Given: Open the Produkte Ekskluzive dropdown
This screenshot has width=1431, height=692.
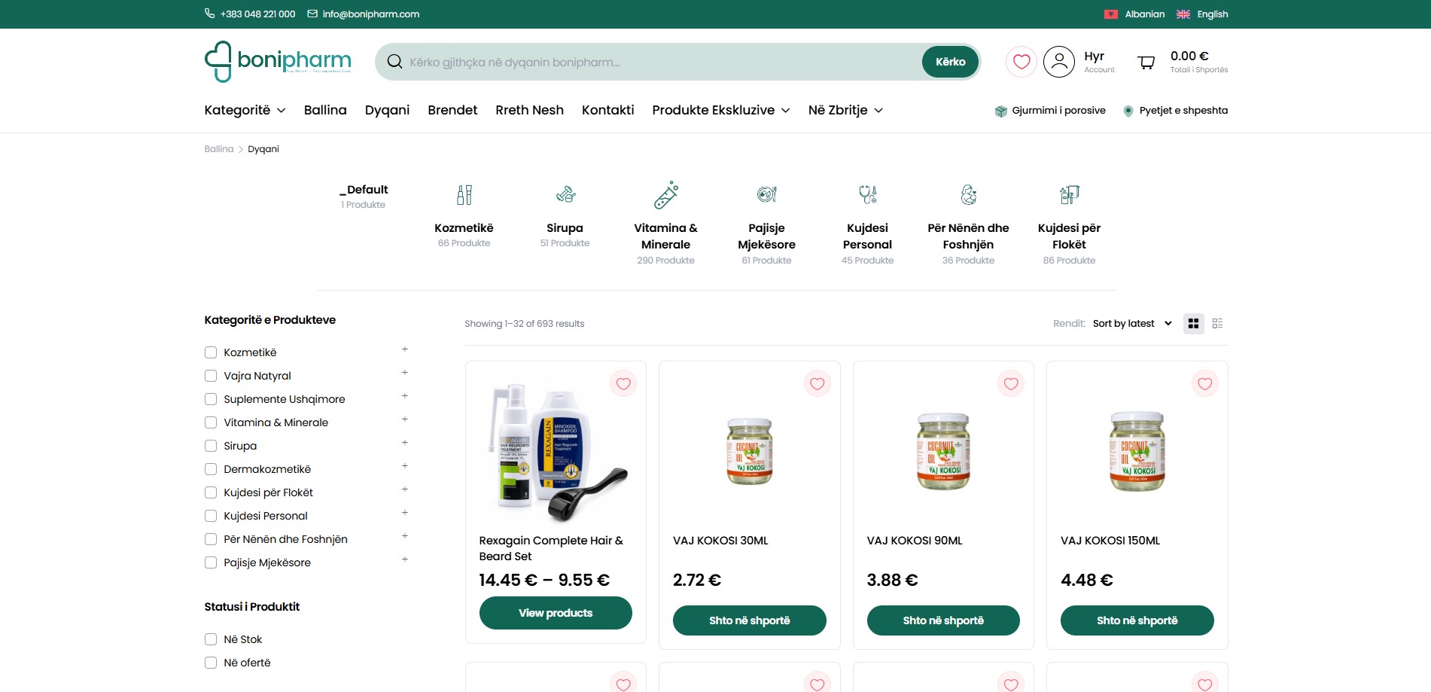Looking at the screenshot, I should pos(720,110).
